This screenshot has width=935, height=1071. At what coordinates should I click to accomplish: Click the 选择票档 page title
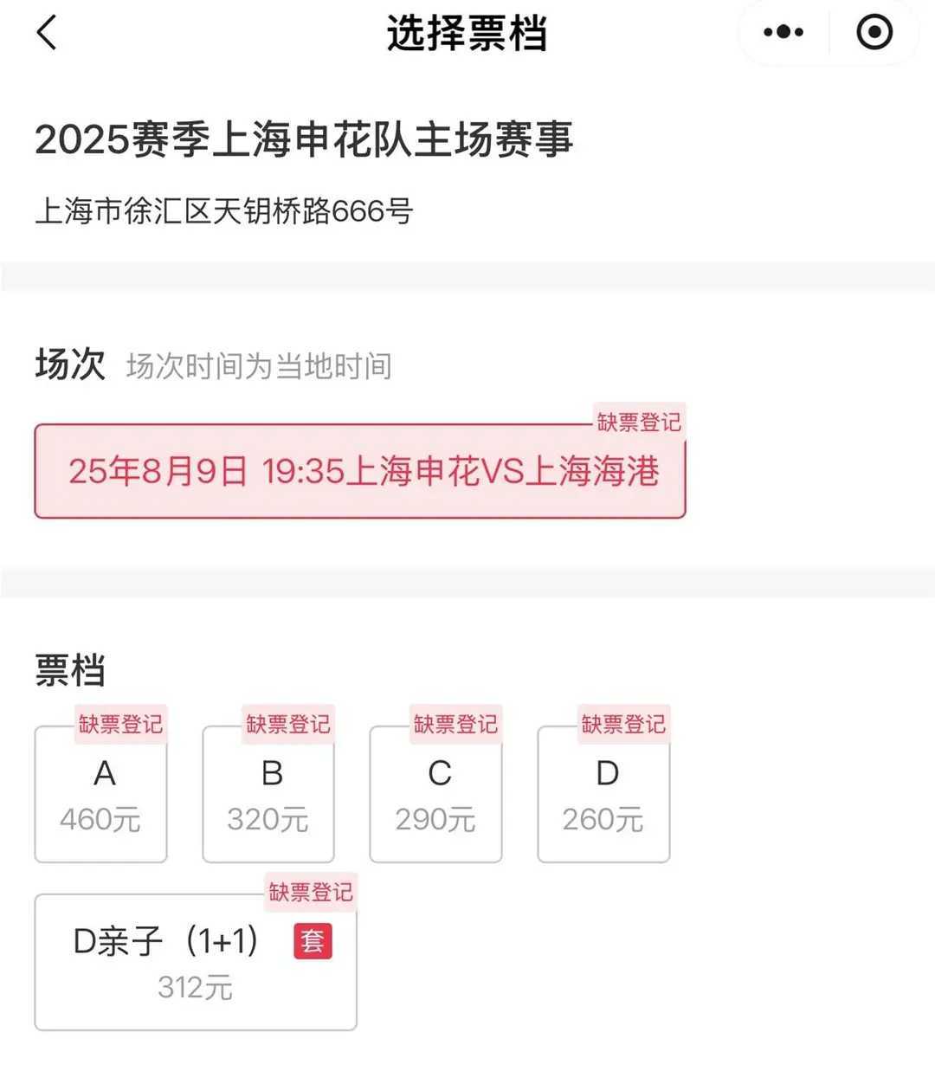tap(467, 35)
